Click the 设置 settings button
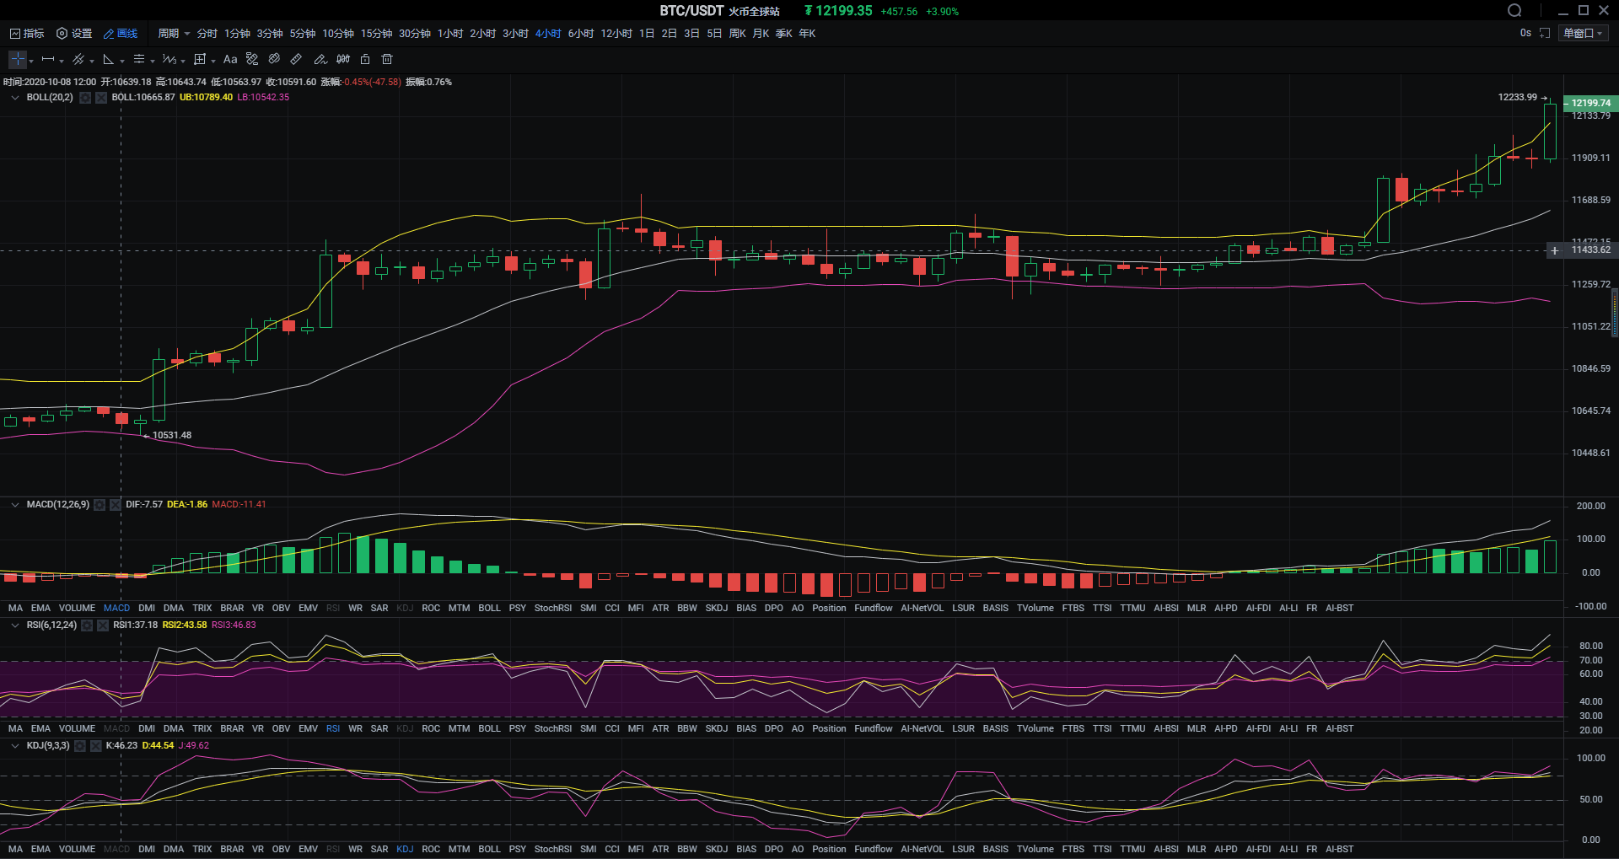This screenshot has height=859, width=1619. pyautogui.click(x=74, y=34)
